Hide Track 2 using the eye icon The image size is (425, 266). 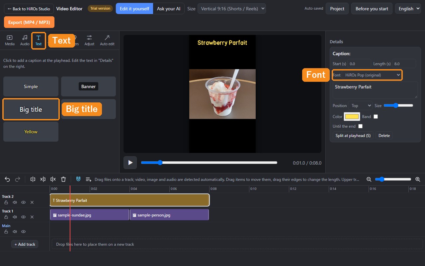tap(23, 202)
